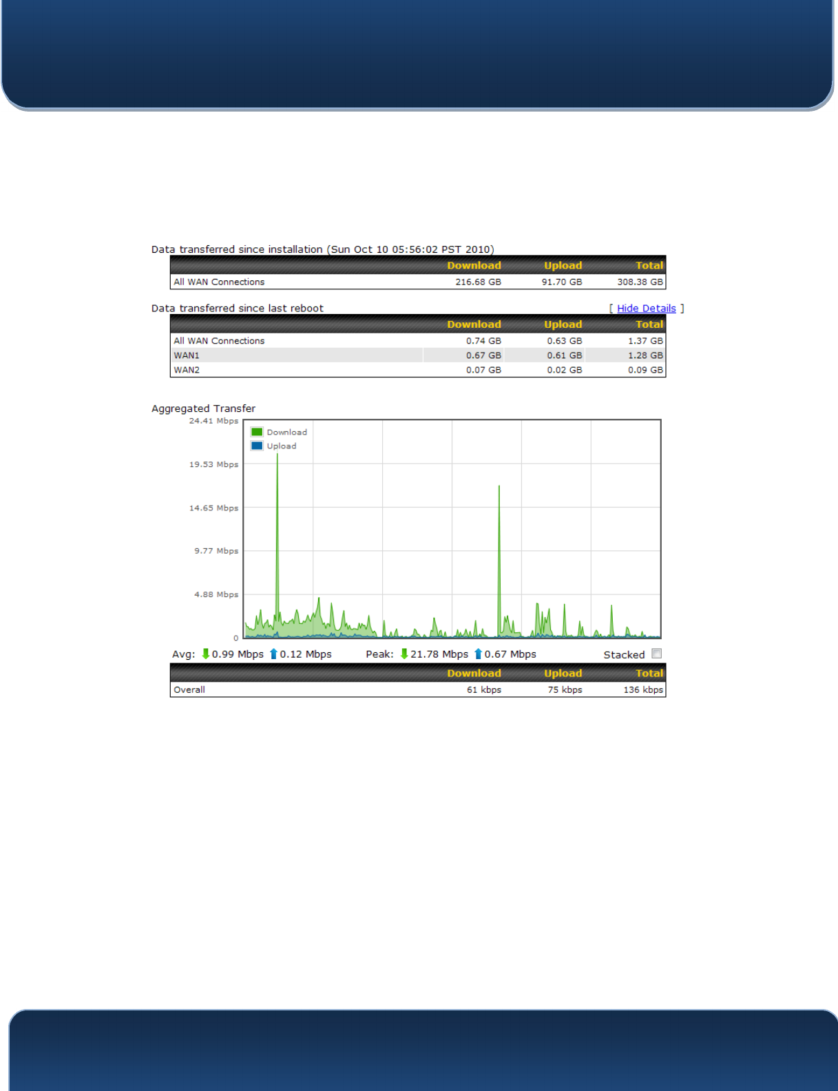Click WAN2's 0.09 GB total value
Viewport: 838px width, 1091px height.
(x=645, y=370)
